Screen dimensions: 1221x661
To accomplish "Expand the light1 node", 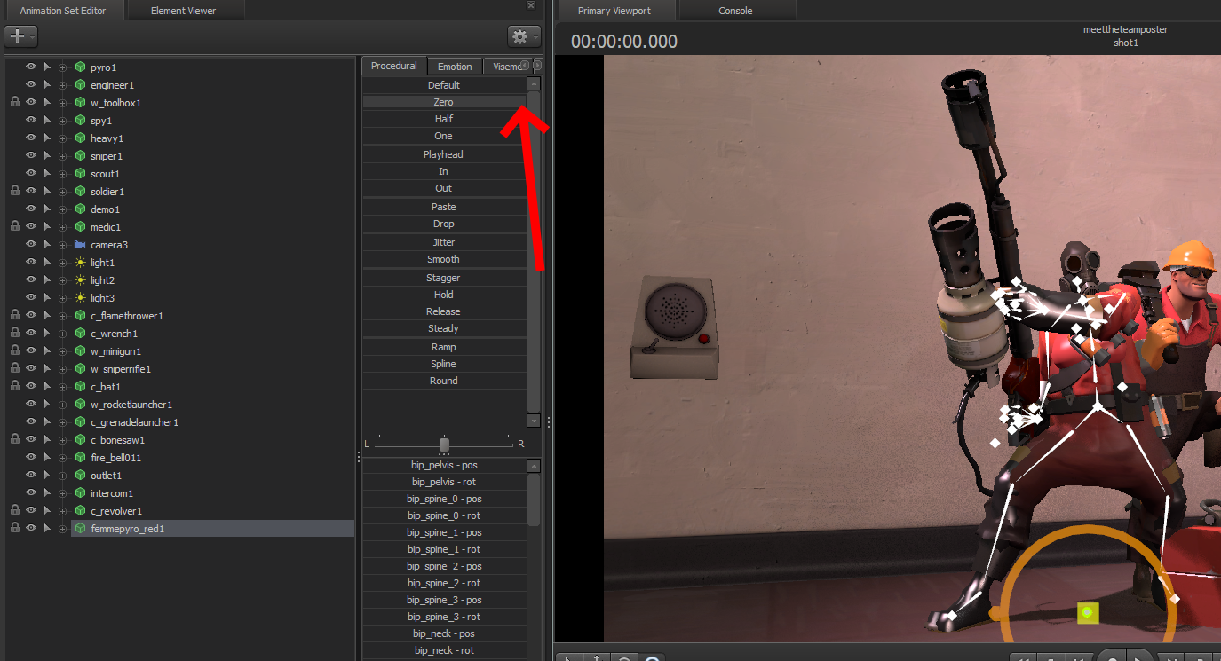I will (62, 263).
